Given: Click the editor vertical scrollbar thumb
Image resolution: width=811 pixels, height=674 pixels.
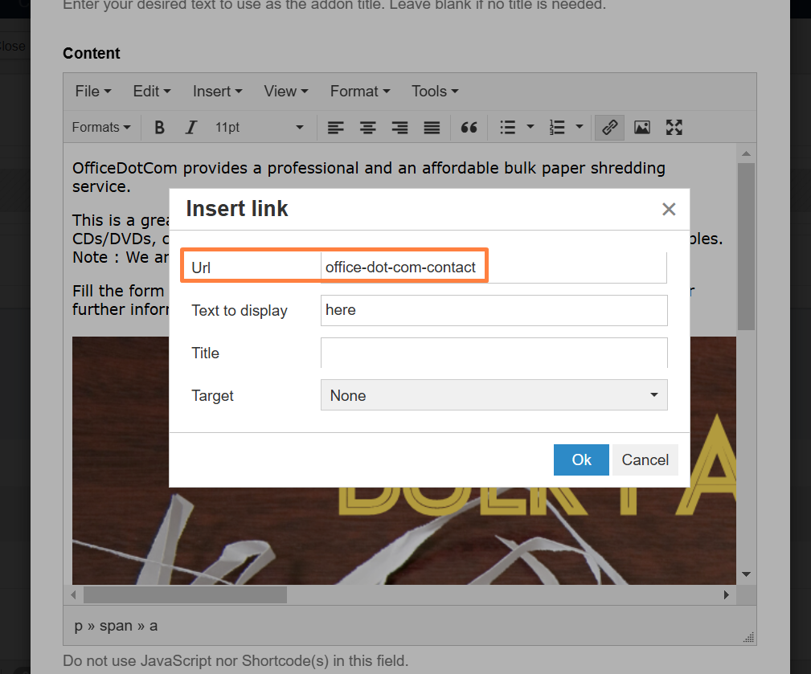Looking at the screenshot, I should [x=746, y=247].
